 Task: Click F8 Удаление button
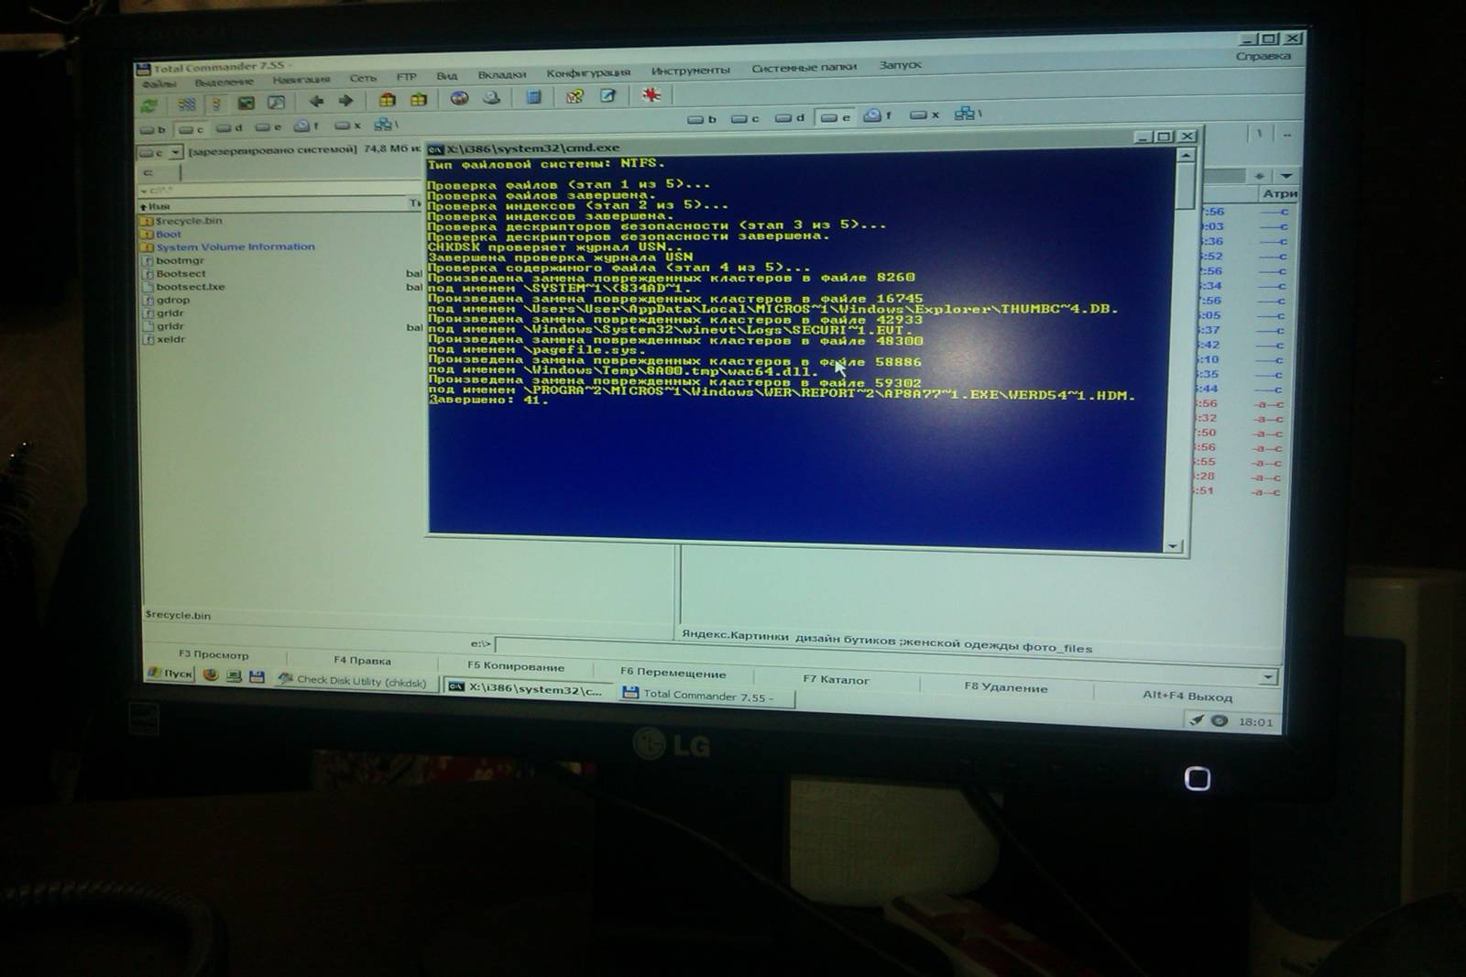[x=1005, y=686]
